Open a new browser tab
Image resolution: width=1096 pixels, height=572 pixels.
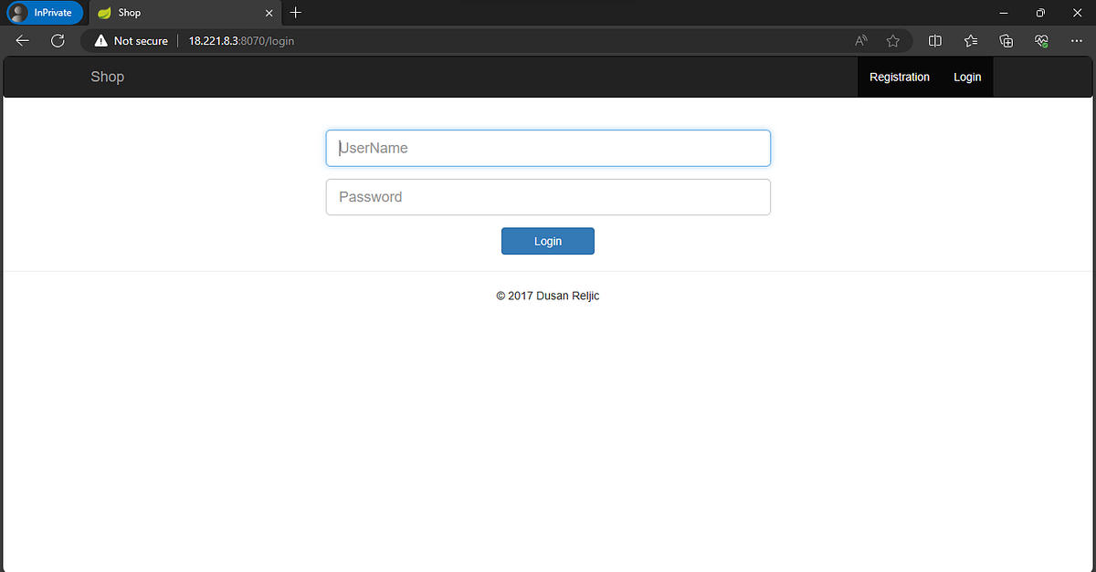[295, 13]
